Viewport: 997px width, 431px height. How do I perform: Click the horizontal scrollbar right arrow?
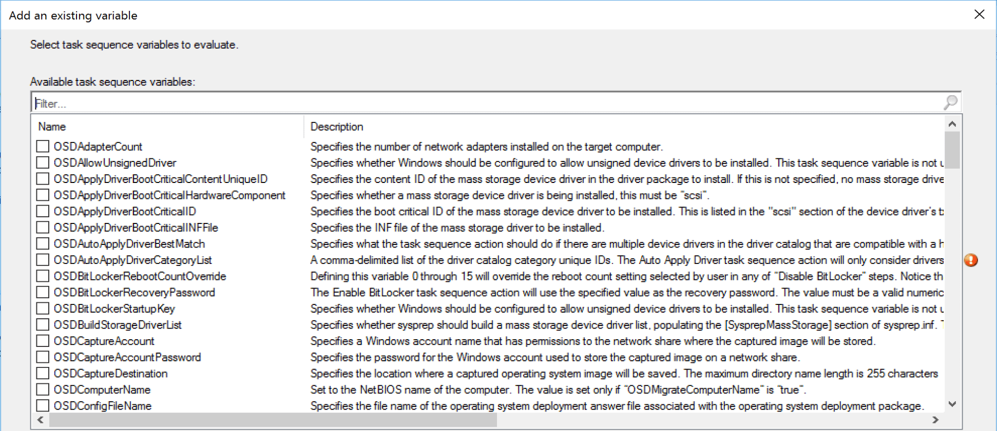(935, 420)
